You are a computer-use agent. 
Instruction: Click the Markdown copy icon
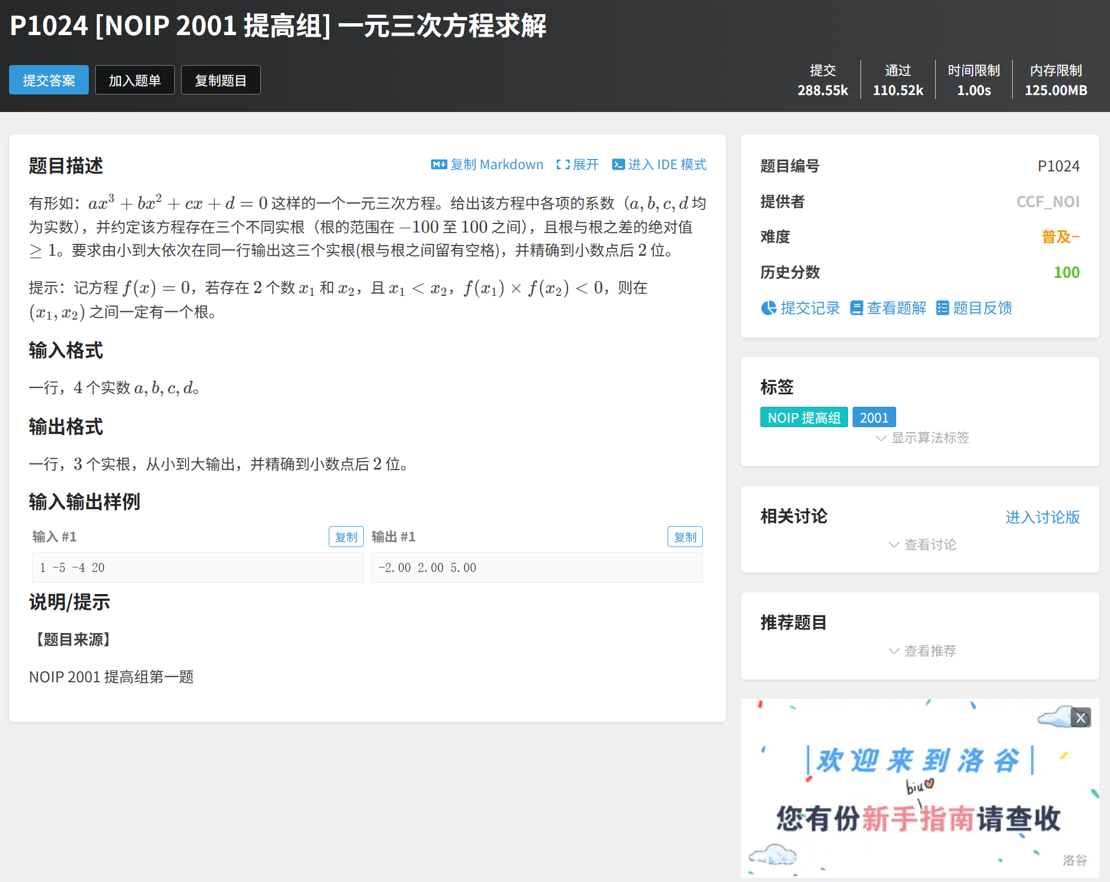click(438, 165)
